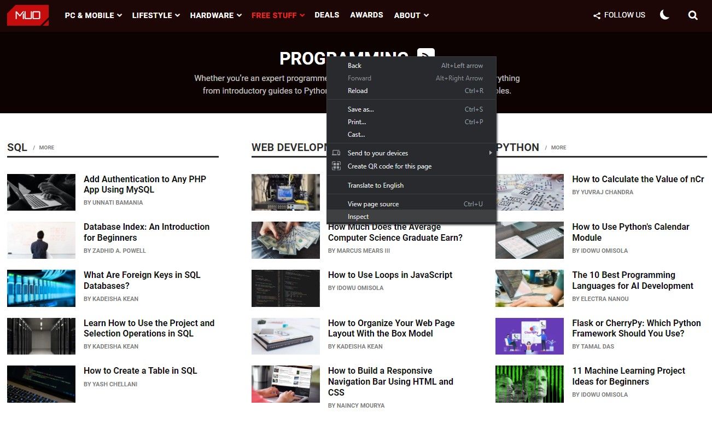The width and height of the screenshot is (712, 435).
Task: Open the Awards nav link
Action: click(366, 15)
